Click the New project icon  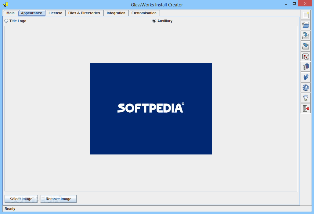pos(305,15)
